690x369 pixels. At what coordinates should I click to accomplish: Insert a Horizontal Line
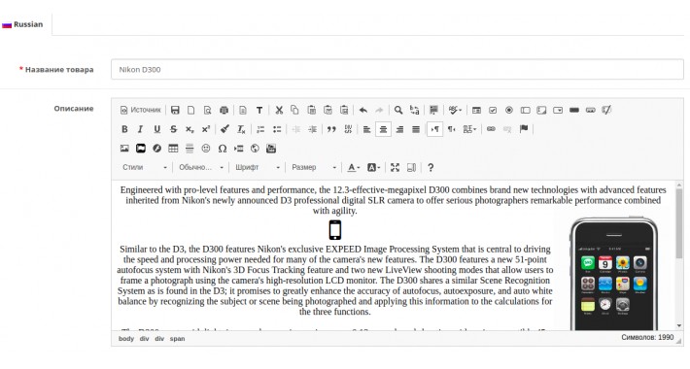pyautogui.click(x=190, y=149)
